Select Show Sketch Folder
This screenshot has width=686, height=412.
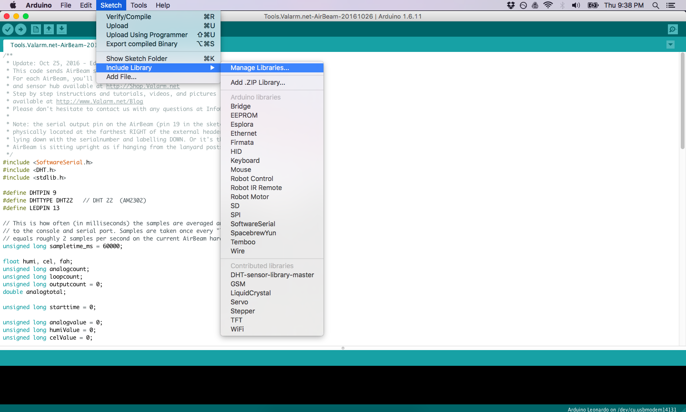(x=158, y=59)
